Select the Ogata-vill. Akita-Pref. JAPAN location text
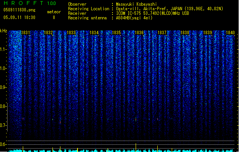 point(169,9)
